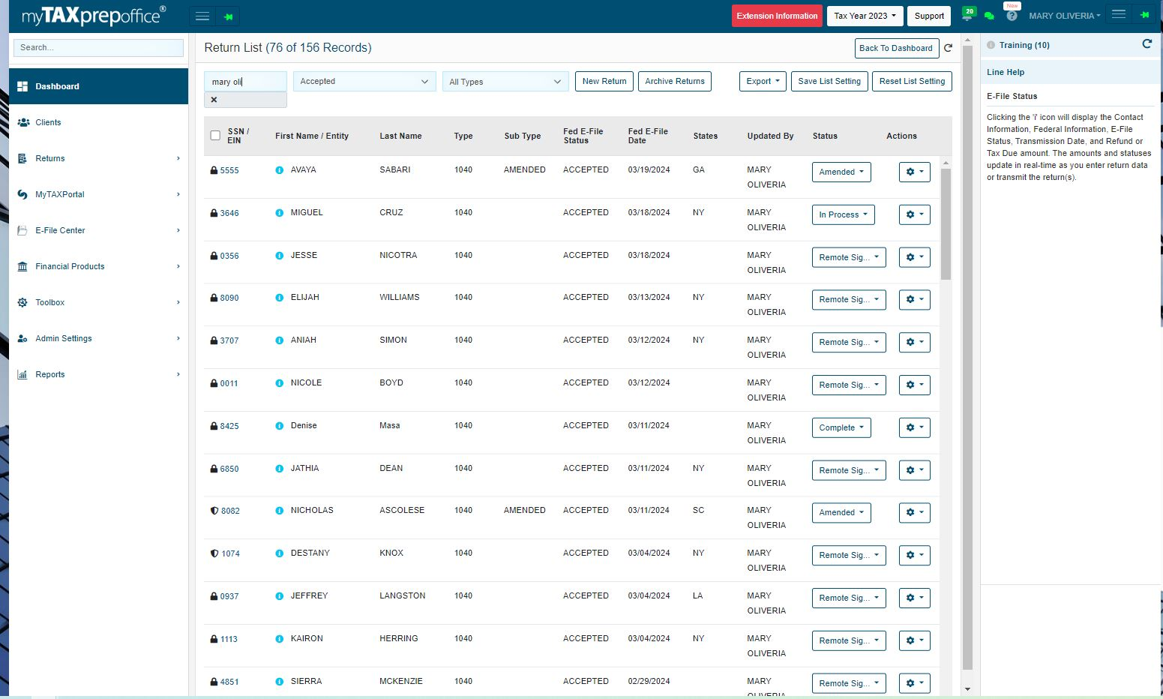Toggle the right panel hamburger menu
This screenshot has width=1163, height=699.
1118,15
